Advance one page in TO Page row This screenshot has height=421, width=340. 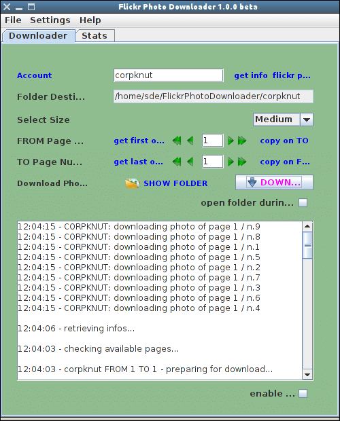[231, 162]
